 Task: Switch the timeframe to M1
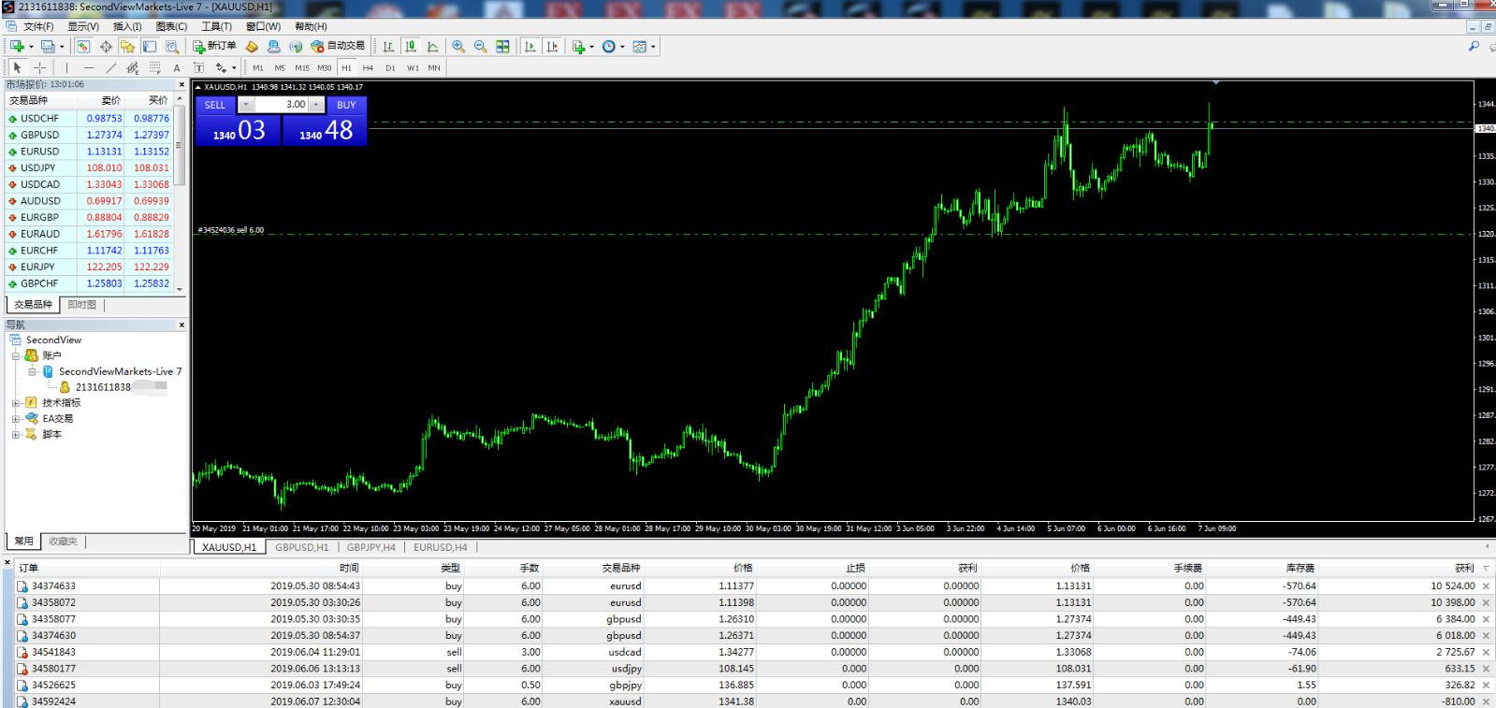[258, 67]
